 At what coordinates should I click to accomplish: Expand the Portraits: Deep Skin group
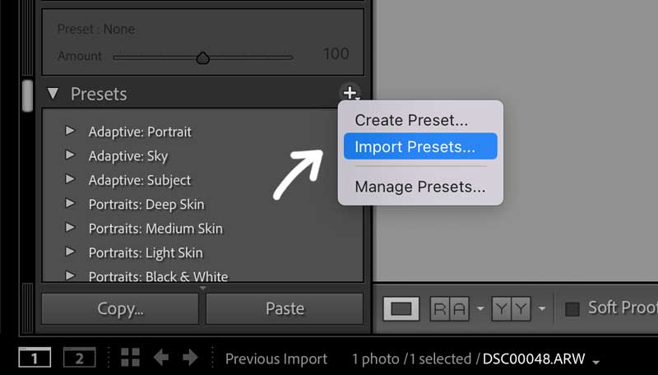coord(71,204)
